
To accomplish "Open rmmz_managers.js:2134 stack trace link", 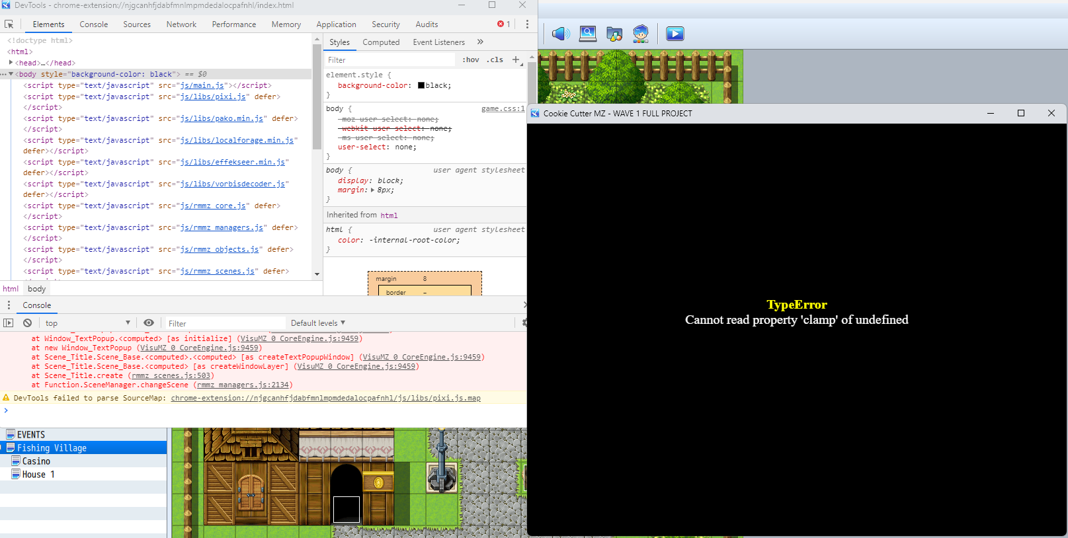I will click(243, 385).
